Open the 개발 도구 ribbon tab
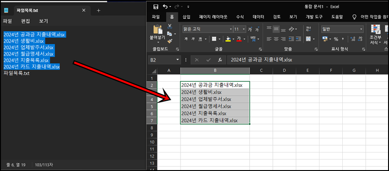This screenshot has height=171, width=389. click(314, 17)
